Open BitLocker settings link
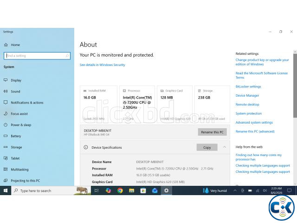This screenshot has width=297, height=223. point(248,87)
